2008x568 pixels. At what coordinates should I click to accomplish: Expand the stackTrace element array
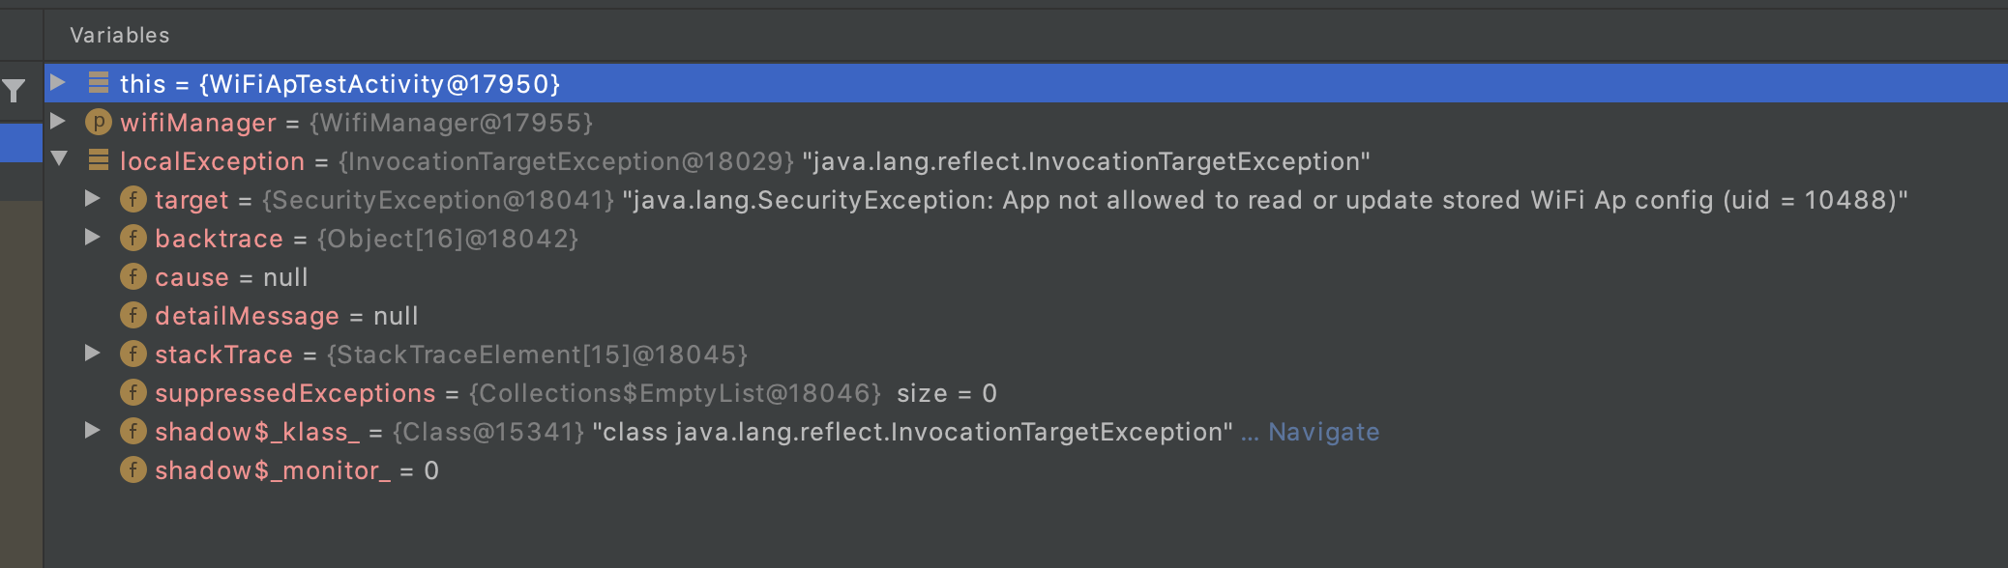point(92,355)
